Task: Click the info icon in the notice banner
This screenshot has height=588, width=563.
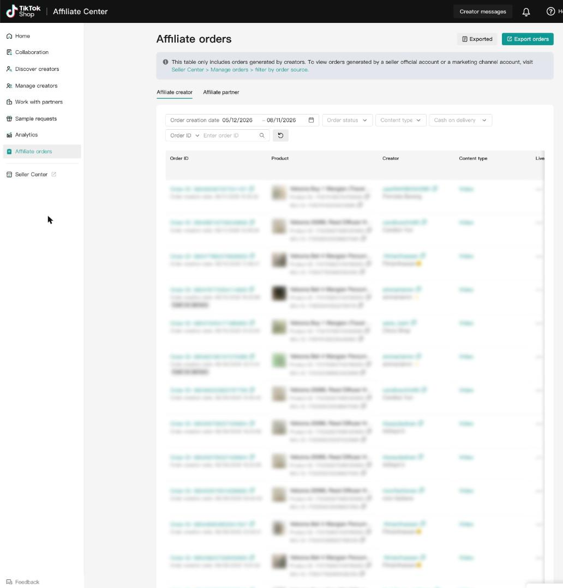Action: tap(165, 62)
